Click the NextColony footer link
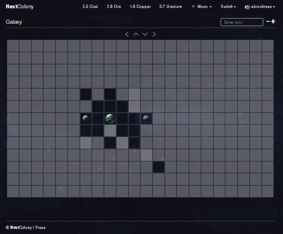 click(x=21, y=228)
